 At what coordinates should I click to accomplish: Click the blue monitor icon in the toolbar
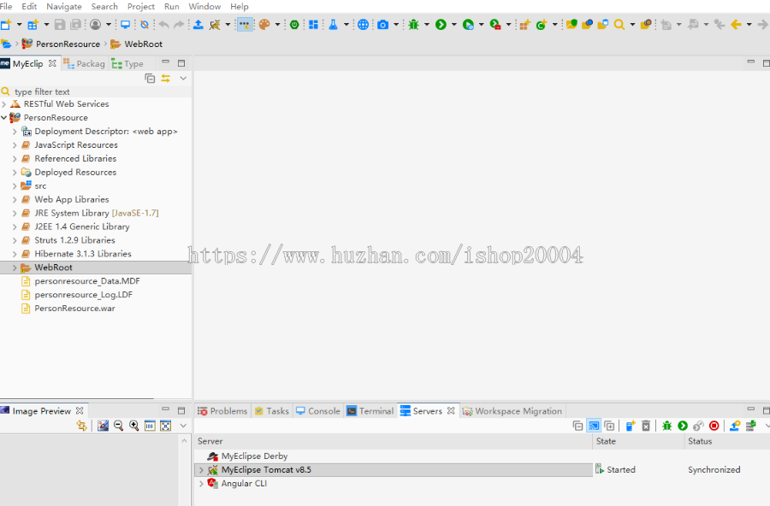point(126,25)
